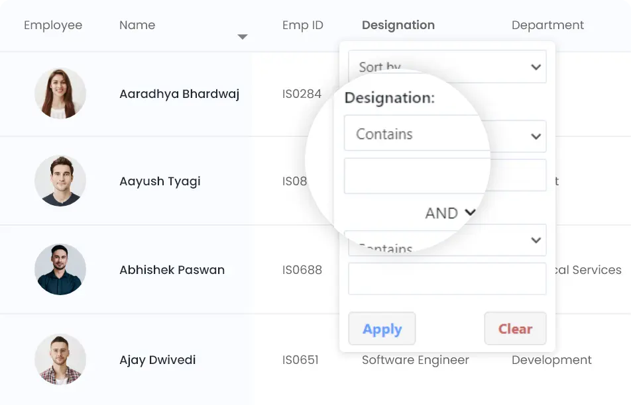Click the first Designation filter text field
Viewport: 631px width, 405px height.
[x=445, y=176]
